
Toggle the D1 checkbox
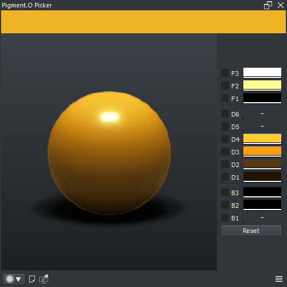click(x=225, y=177)
